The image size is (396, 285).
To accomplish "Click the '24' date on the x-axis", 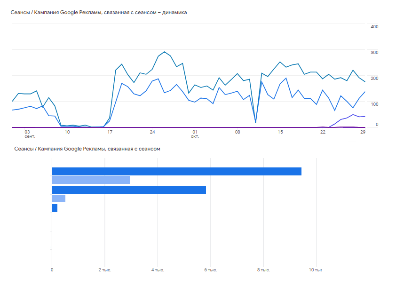I will (x=152, y=132).
